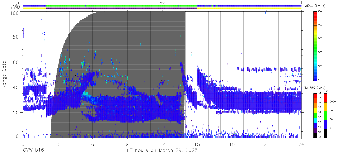
Task: Click the "9" UT hour axis label
Action: click(x=127, y=144)
